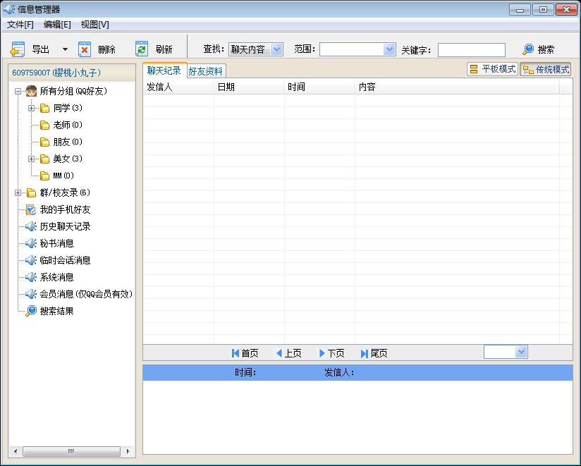Switch to 聊天纪录 tab
Viewport: 581px width, 466px height.
coord(164,70)
